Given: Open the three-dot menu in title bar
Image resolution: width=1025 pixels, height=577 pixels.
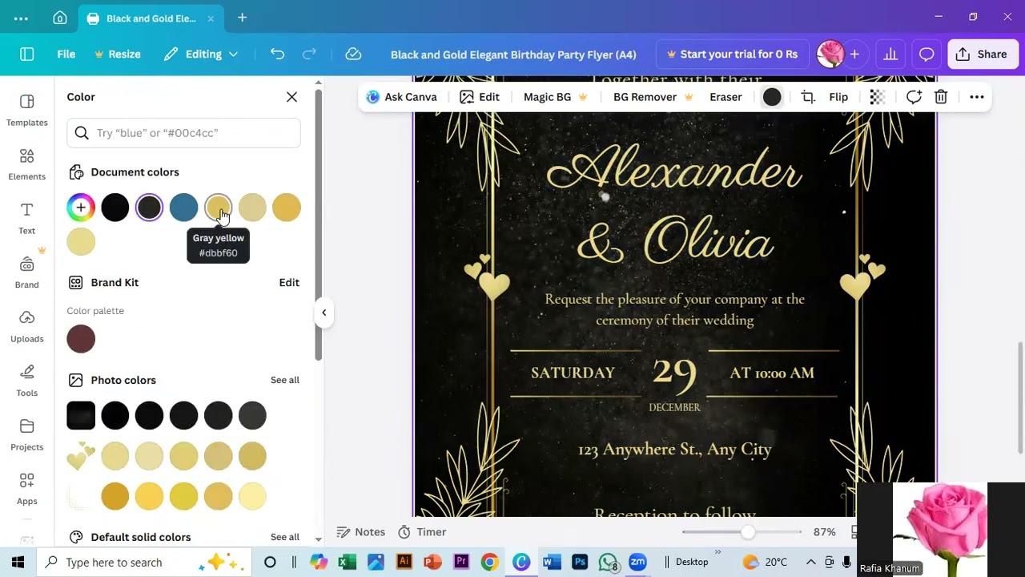Looking at the screenshot, I should tap(21, 18).
